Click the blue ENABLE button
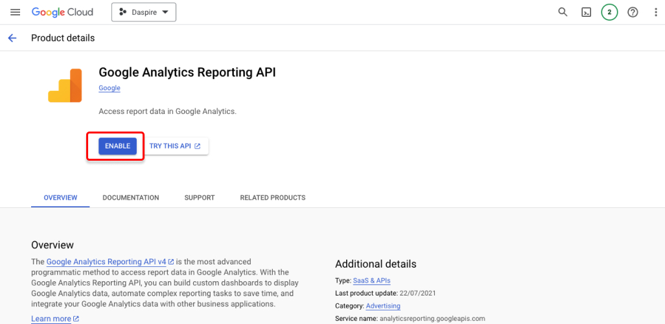 tap(117, 146)
